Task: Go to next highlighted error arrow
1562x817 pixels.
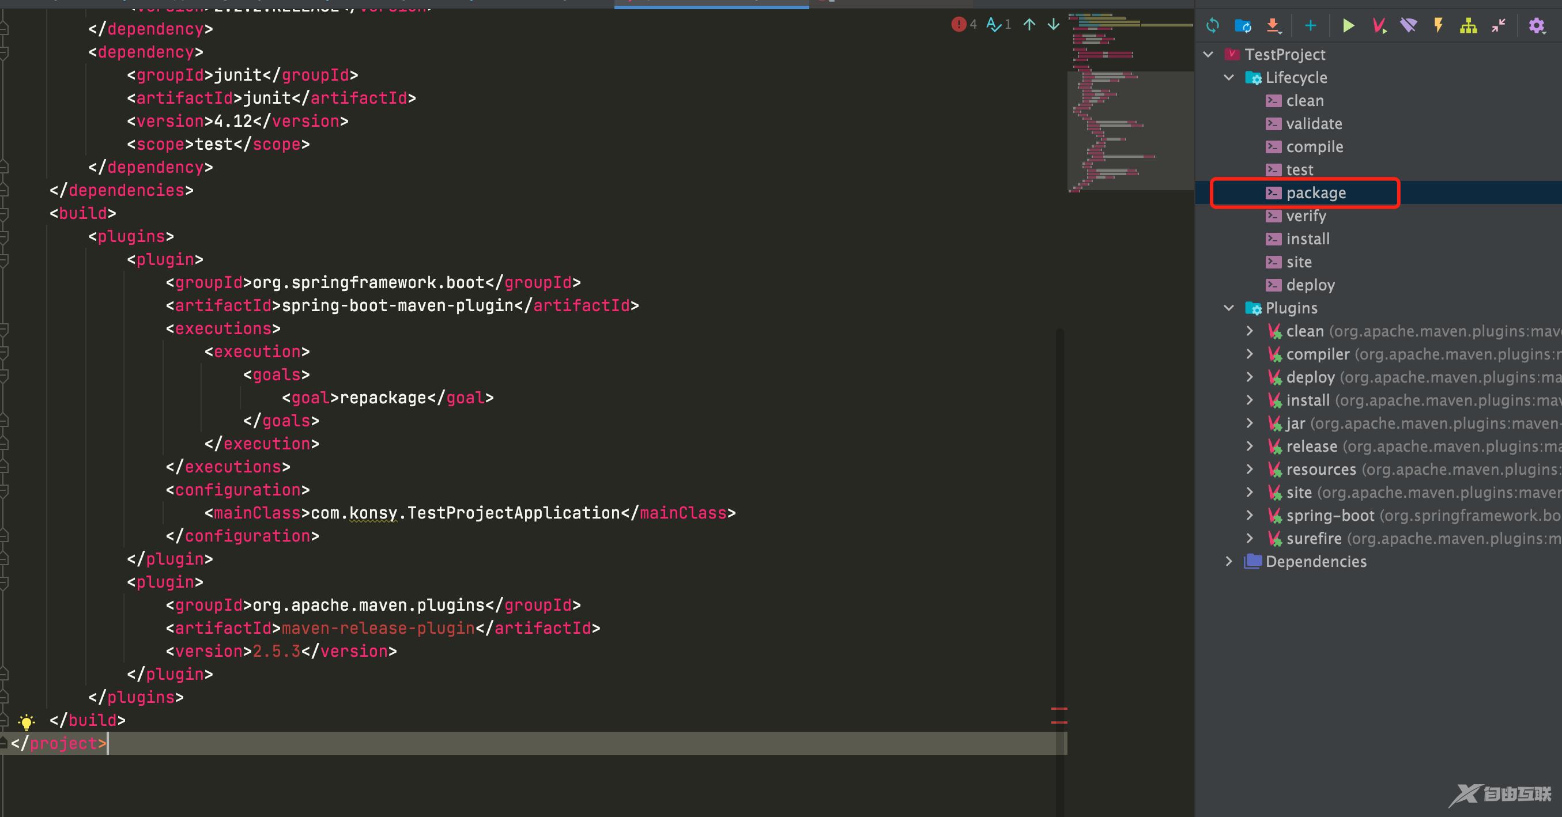Action: [1054, 24]
